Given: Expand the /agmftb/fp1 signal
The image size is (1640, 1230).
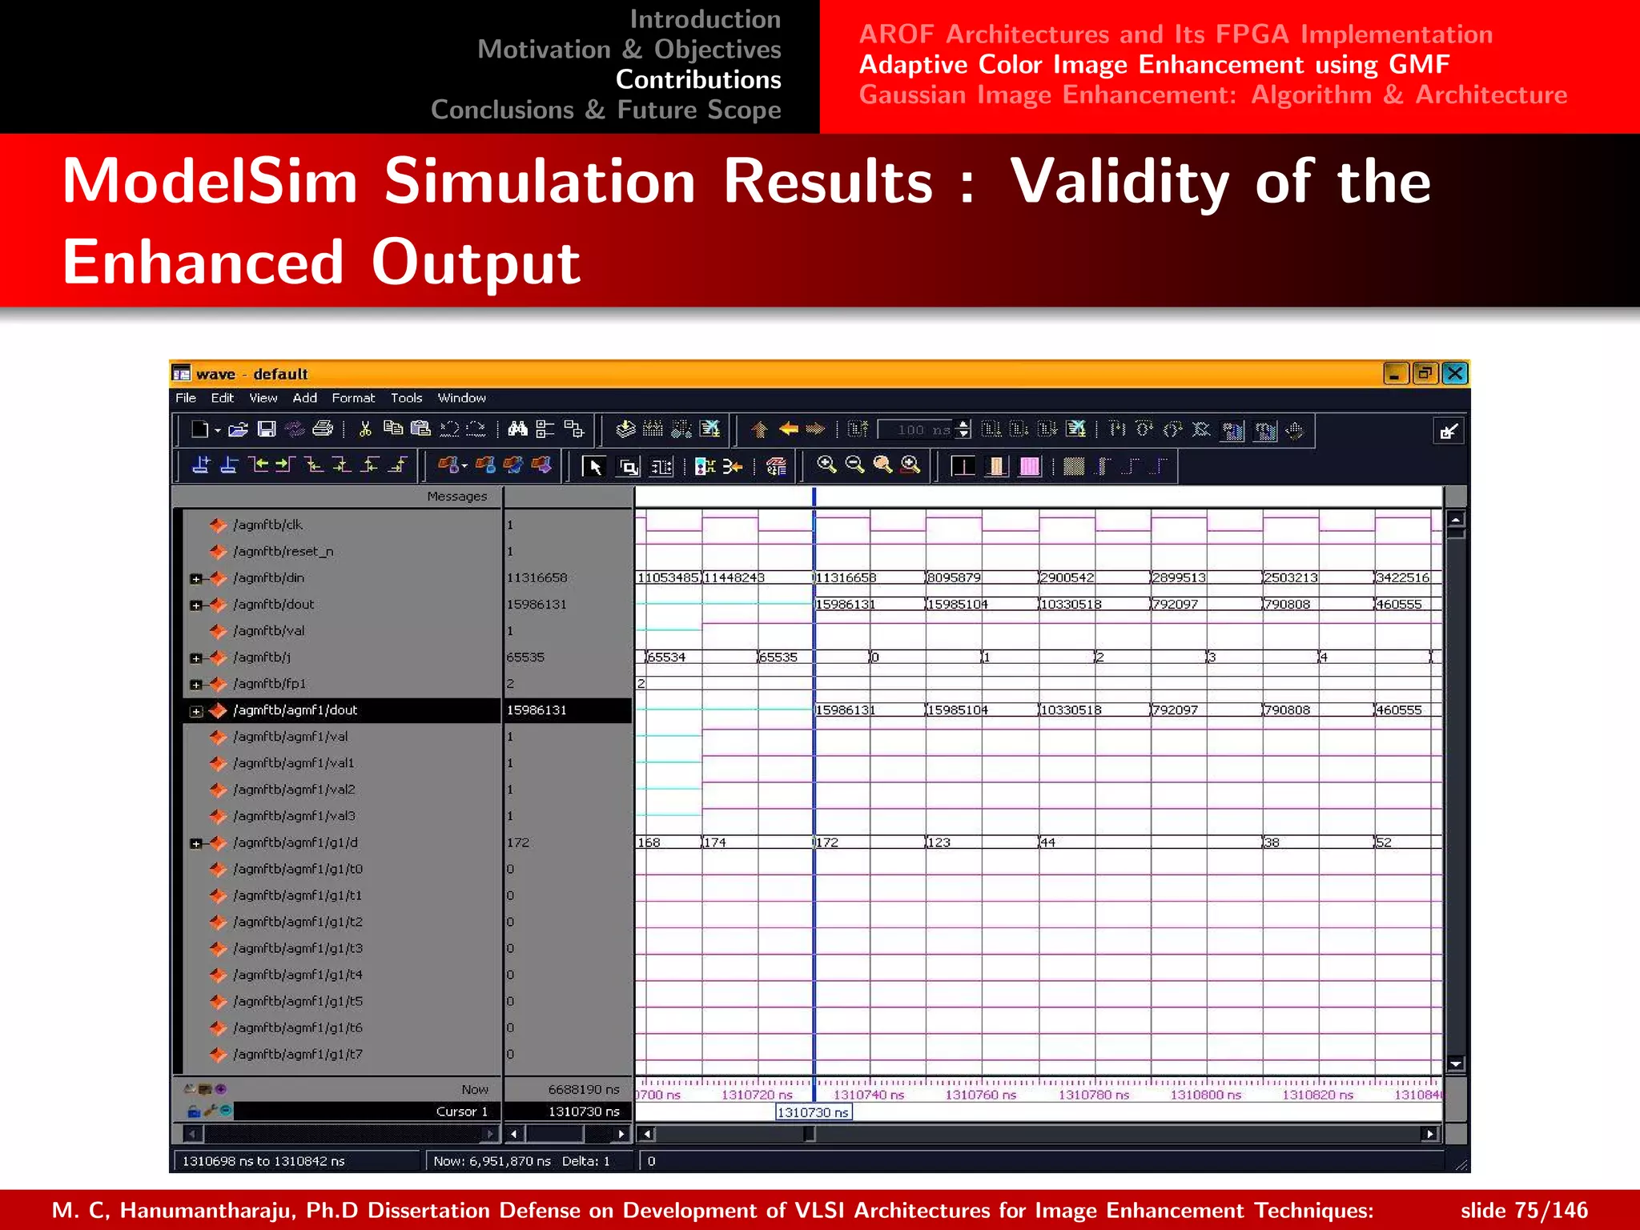Looking at the screenshot, I should 196,684.
